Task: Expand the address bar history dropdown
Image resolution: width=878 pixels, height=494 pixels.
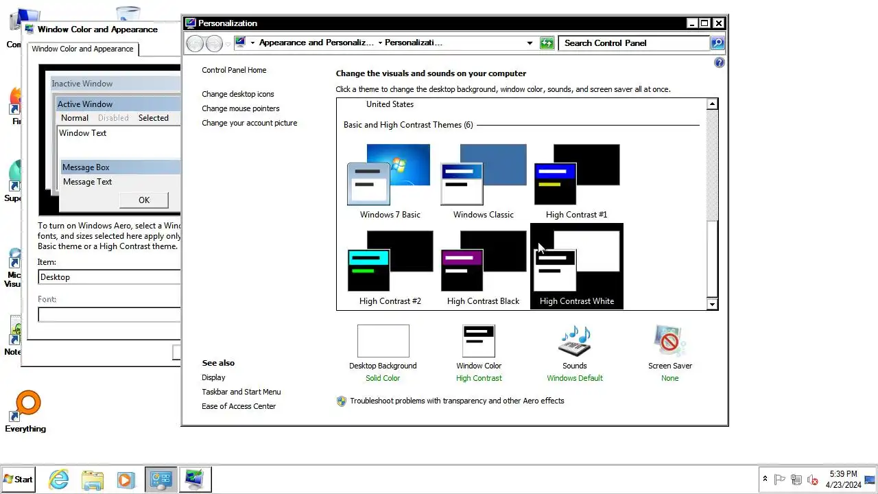Action: point(530,43)
